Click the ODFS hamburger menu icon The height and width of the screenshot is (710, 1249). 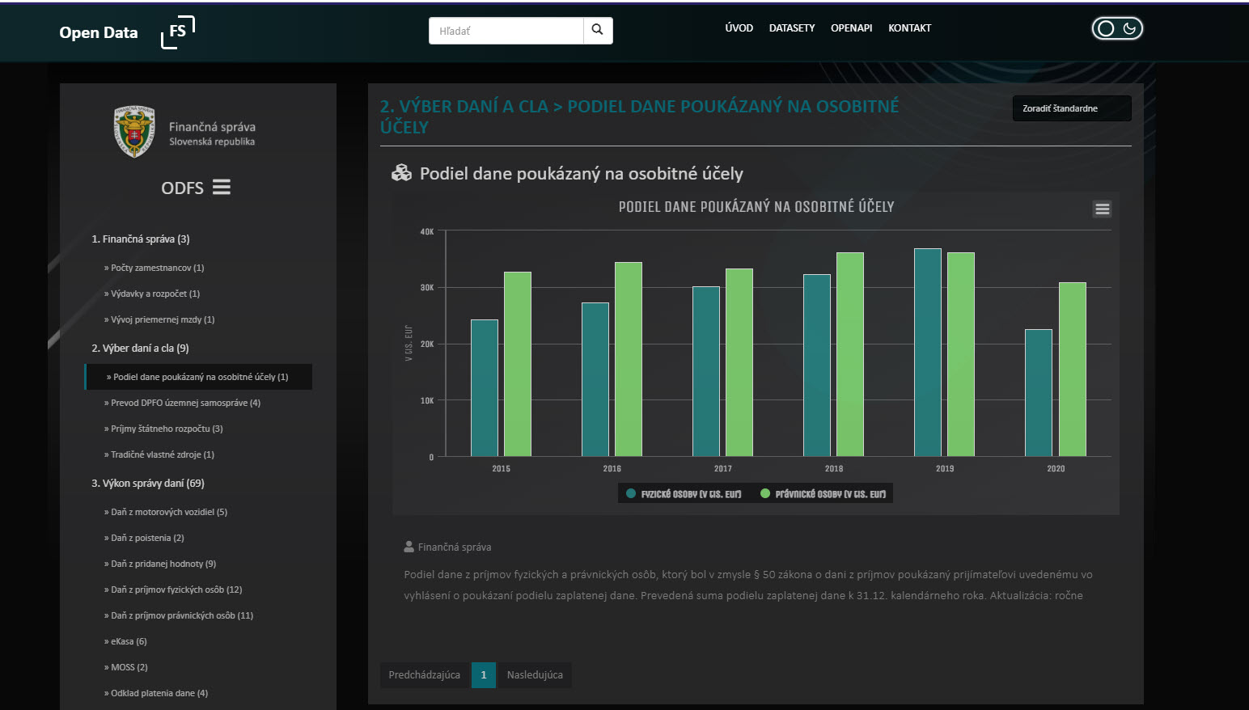coord(222,188)
